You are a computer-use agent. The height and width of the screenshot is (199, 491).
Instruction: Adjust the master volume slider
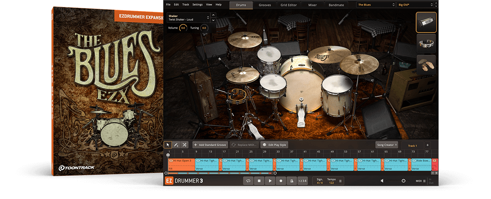(403, 181)
